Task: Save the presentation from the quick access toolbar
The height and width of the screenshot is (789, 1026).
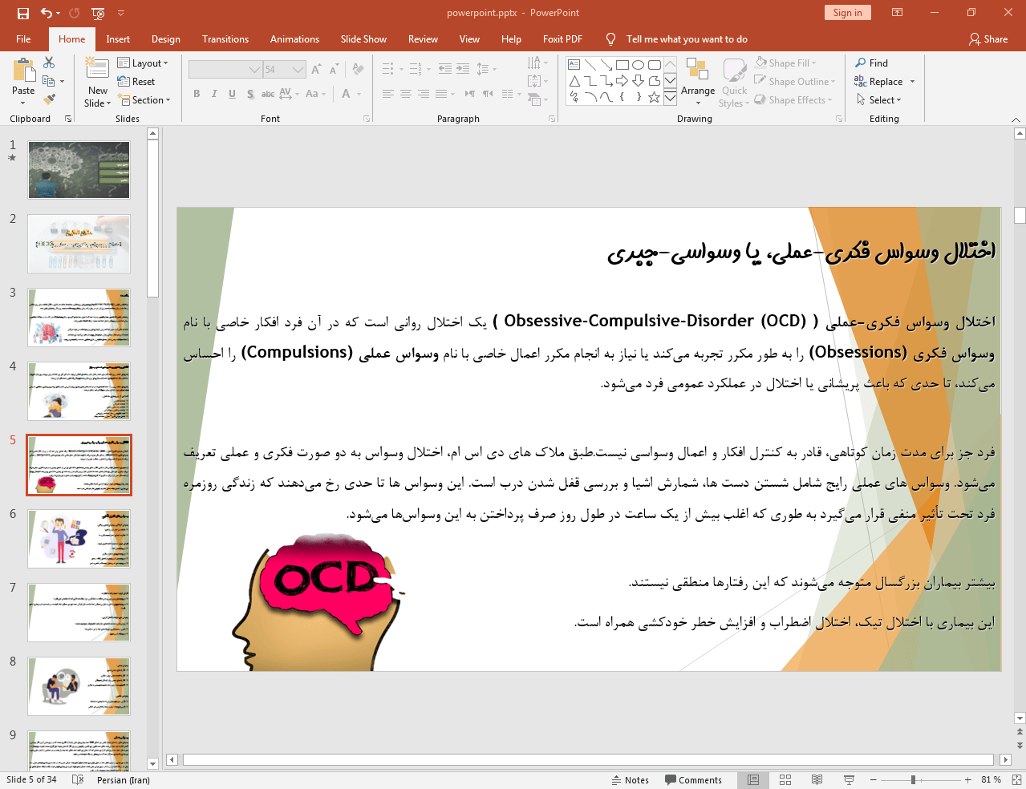Action: 23,13
